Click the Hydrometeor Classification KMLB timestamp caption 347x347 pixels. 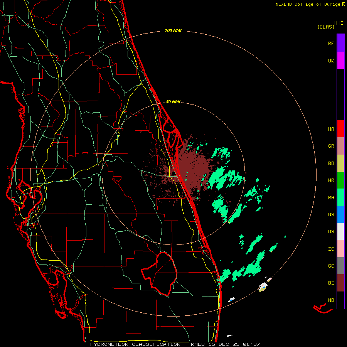point(175,344)
